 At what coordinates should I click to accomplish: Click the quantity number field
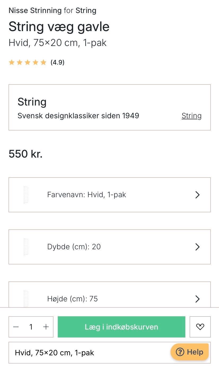point(31,327)
